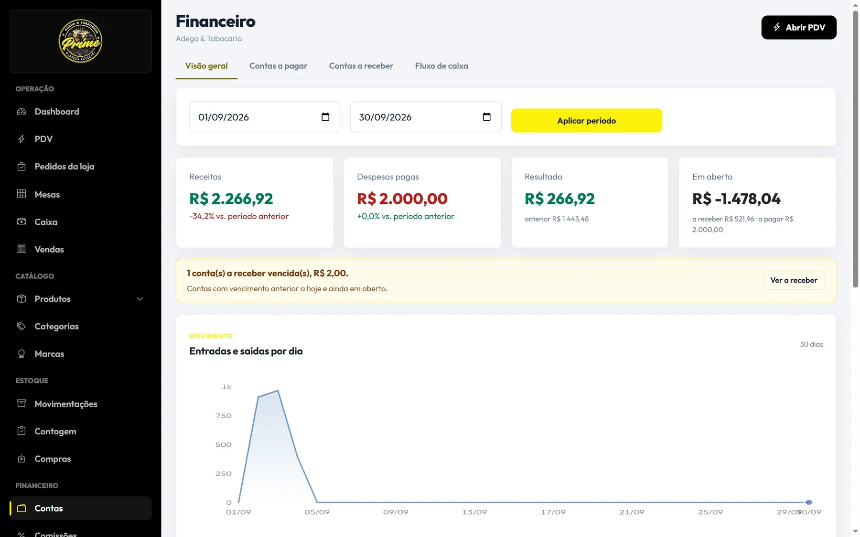Click Aplicar período button
The image size is (860, 537).
coord(587,121)
